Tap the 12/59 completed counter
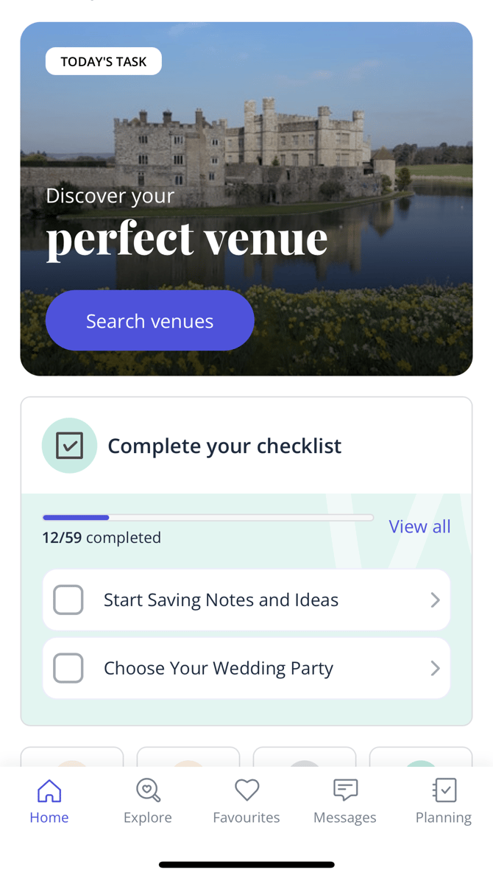 tap(102, 538)
